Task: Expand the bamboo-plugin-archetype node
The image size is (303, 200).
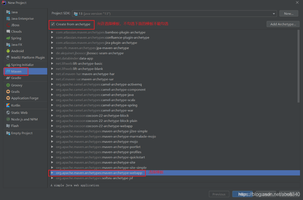Action: tap(52, 32)
